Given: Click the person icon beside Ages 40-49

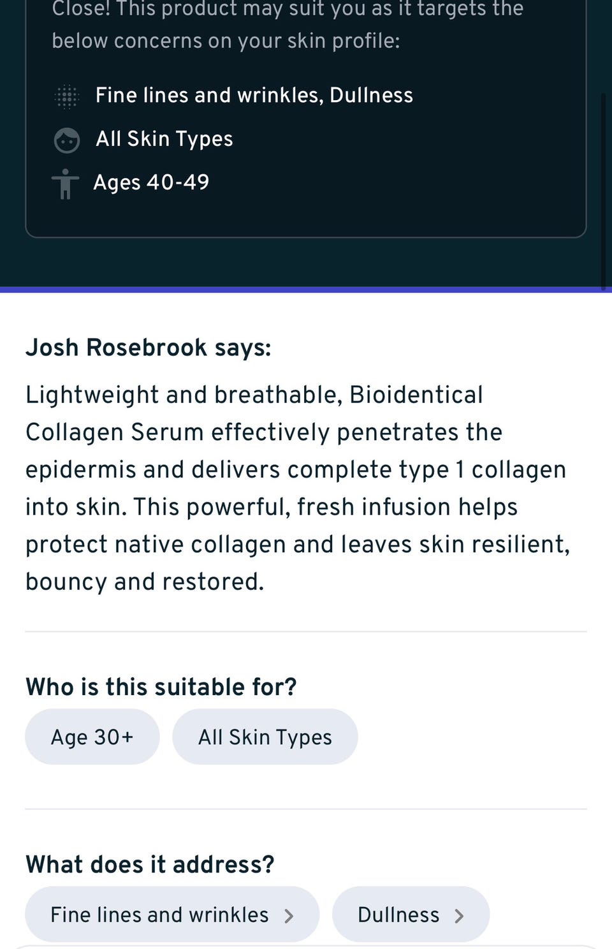Looking at the screenshot, I should pos(64,184).
